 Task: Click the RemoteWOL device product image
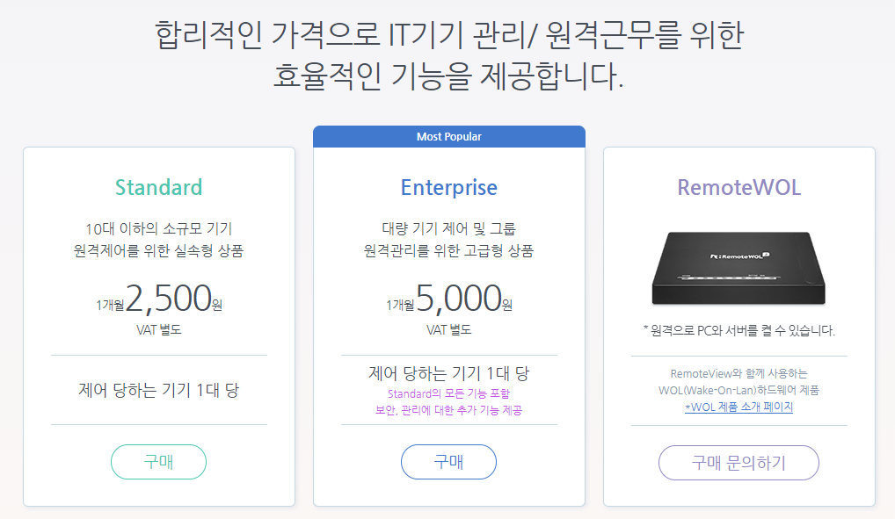[x=739, y=268]
